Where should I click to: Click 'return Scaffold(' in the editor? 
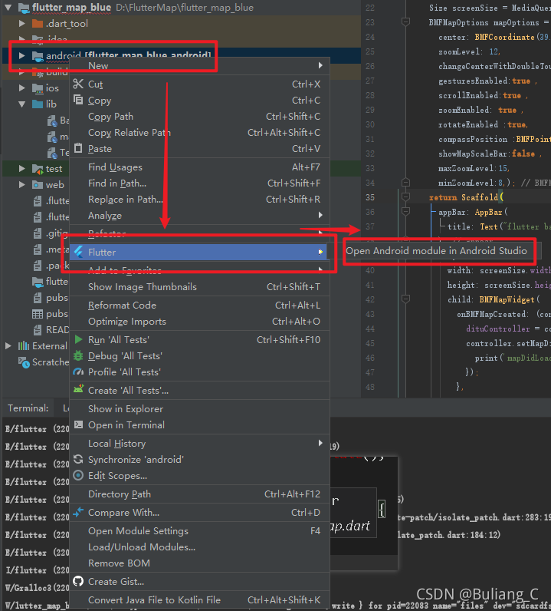click(466, 197)
